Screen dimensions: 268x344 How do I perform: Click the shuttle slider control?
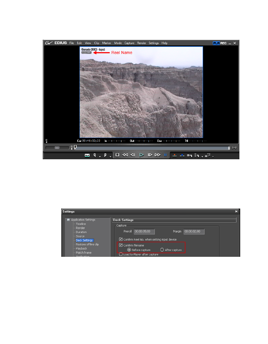tap(57, 148)
